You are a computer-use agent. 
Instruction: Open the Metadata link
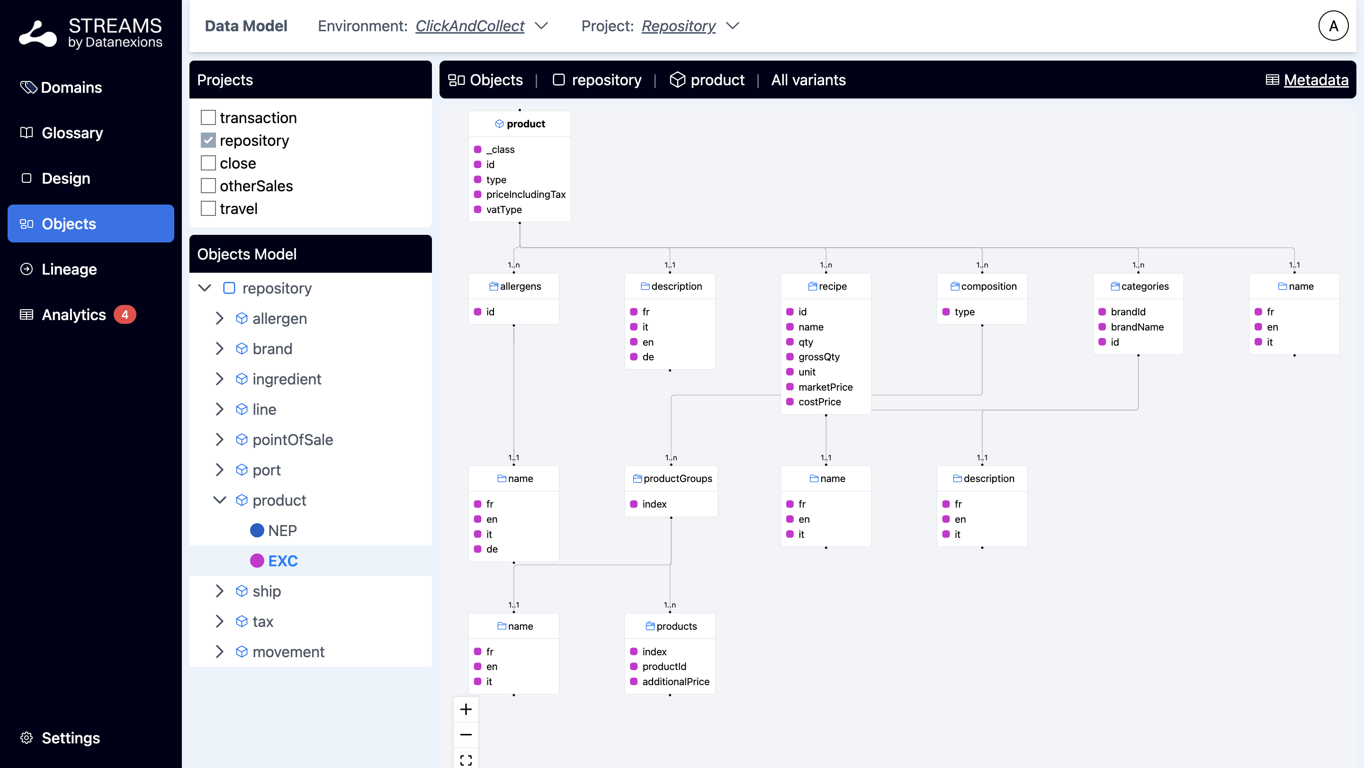click(x=1315, y=80)
